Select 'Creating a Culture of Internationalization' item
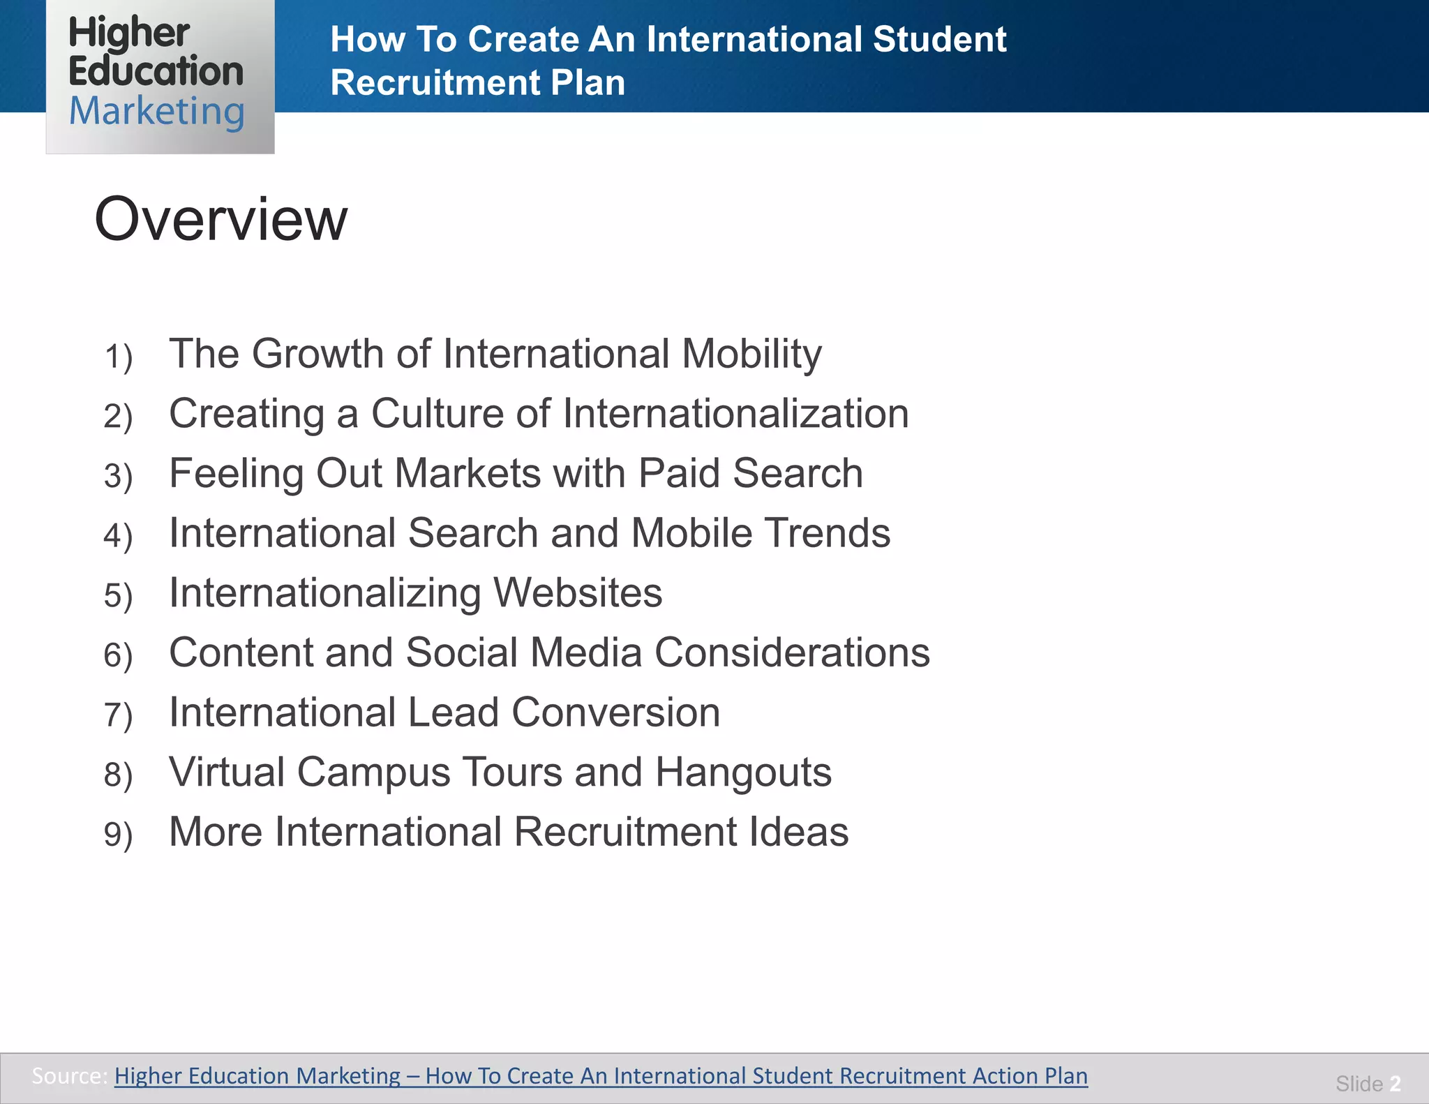This screenshot has height=1104, width=1429. (x=539, y=414)
